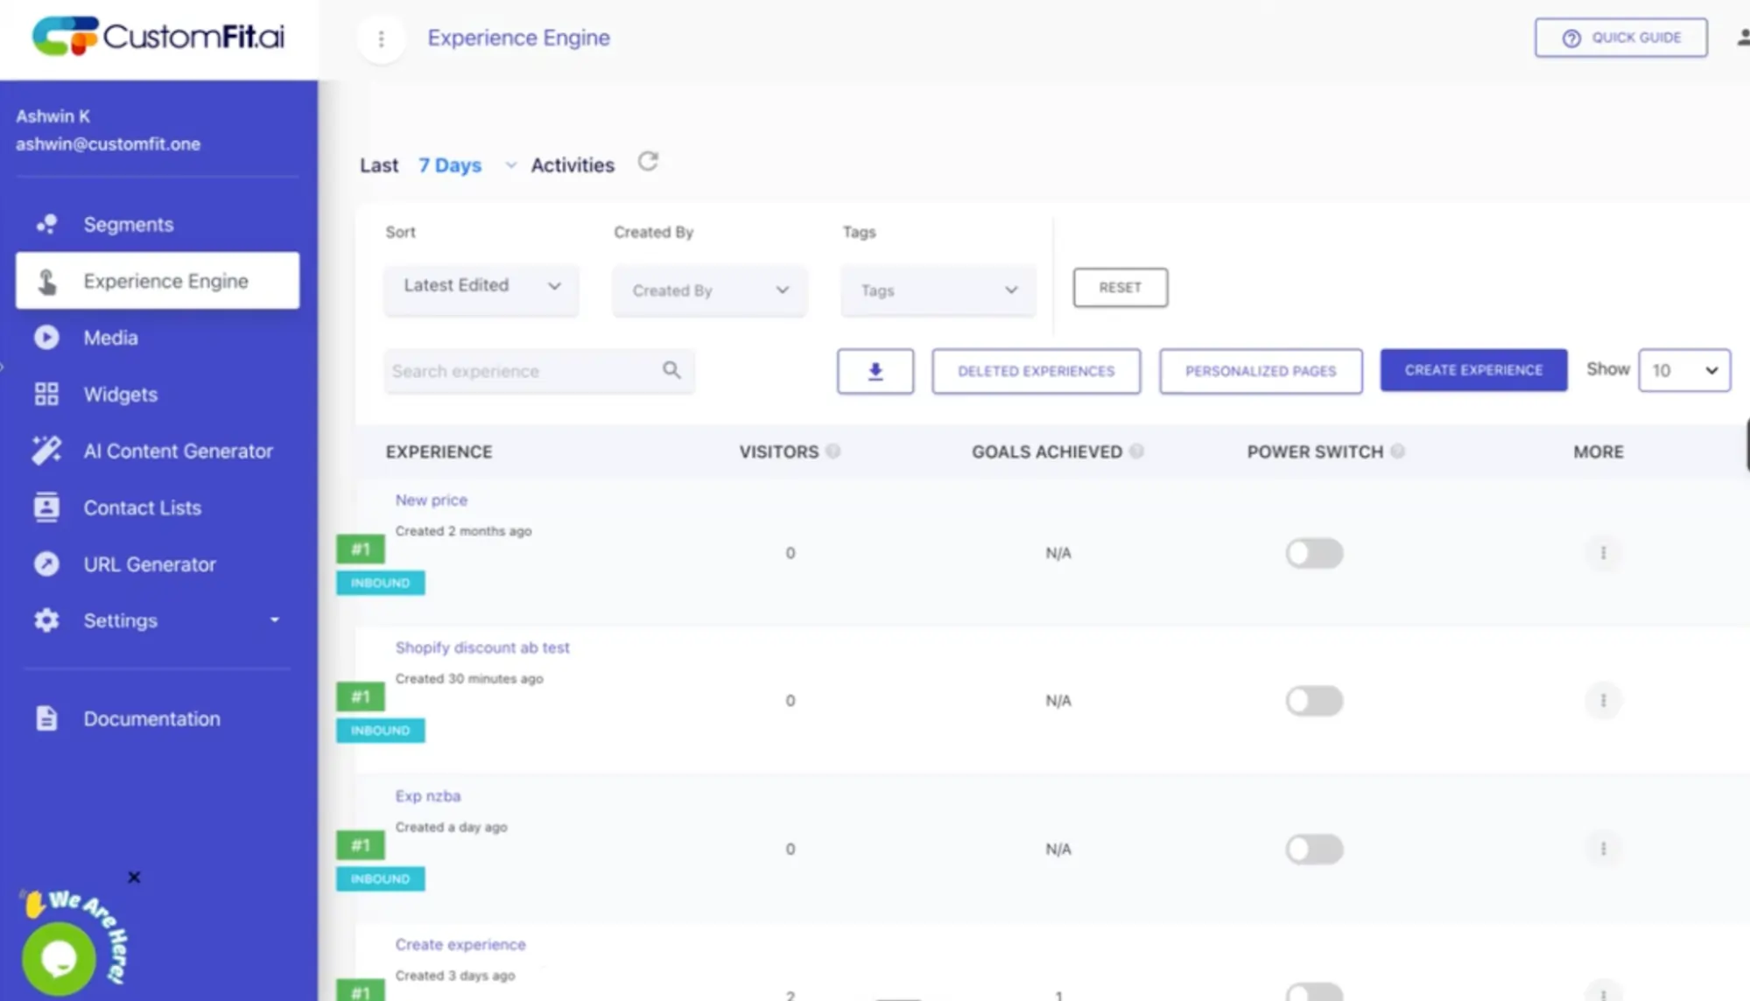Click the Segments sidebar icon

46,224
